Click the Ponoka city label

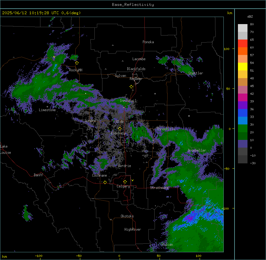[148, 42]
